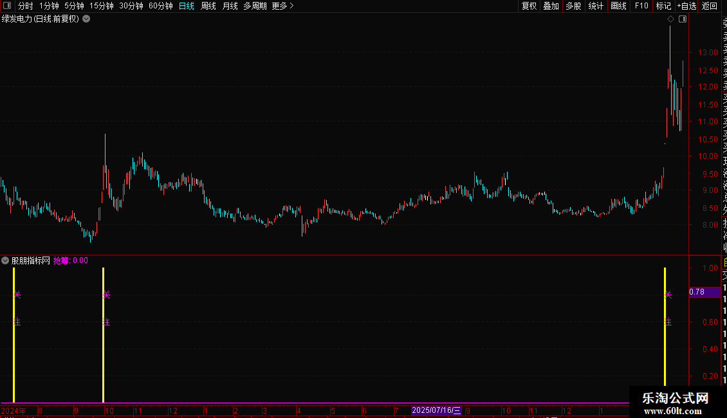Add stock via +自选 button
The height and width of the screenshot is (418, 727).
(686, 6)
